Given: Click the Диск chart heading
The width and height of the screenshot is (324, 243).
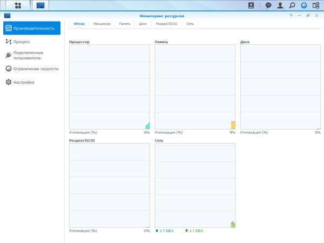Looking at the screenshot, I should pyautogui.click(x=245, y=42).
